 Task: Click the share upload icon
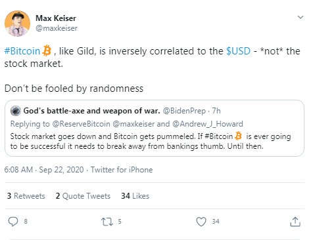pos(295,222)
